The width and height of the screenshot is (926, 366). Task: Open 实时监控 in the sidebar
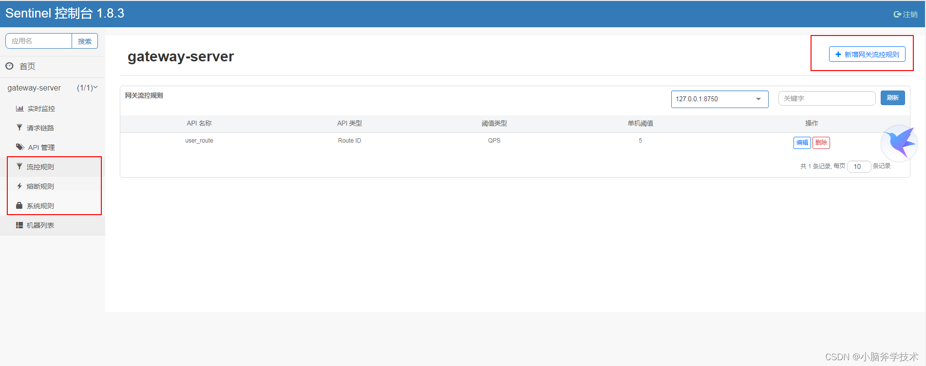(41, 109)
